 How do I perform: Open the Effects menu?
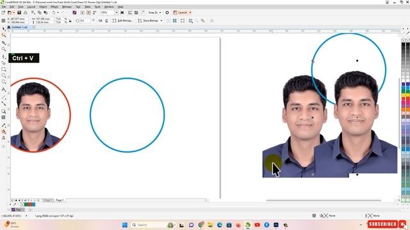point(54,7)
